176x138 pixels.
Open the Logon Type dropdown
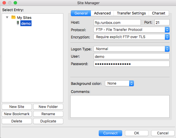pyautogui.click(x=131, y=49)
